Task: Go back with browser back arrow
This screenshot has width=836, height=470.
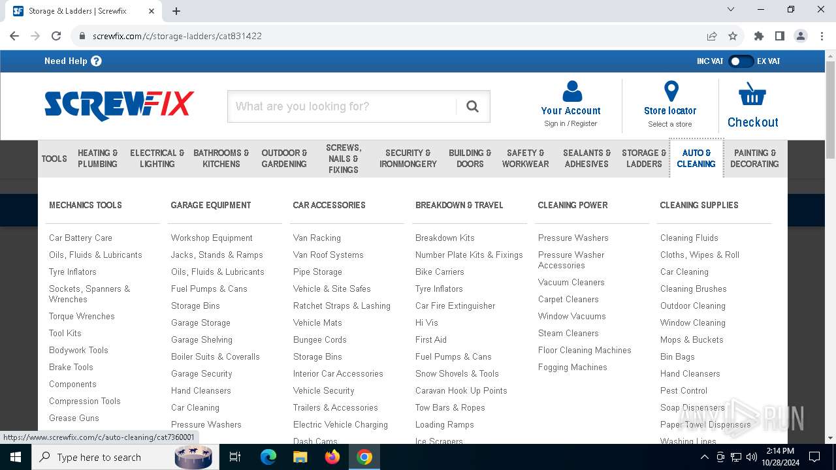Action: point(14,36)
